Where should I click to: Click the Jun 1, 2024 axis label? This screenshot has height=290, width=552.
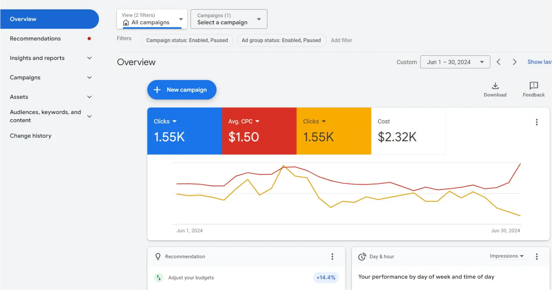(190, 231)
